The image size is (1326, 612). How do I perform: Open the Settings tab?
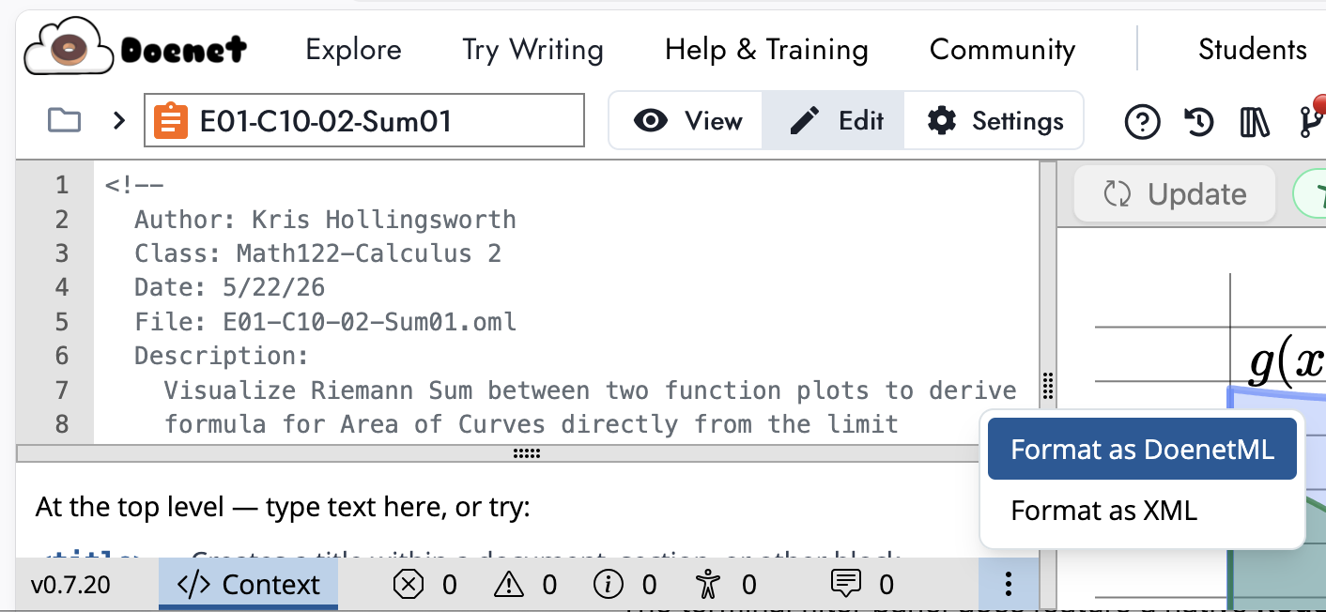[x=994, y=120]
